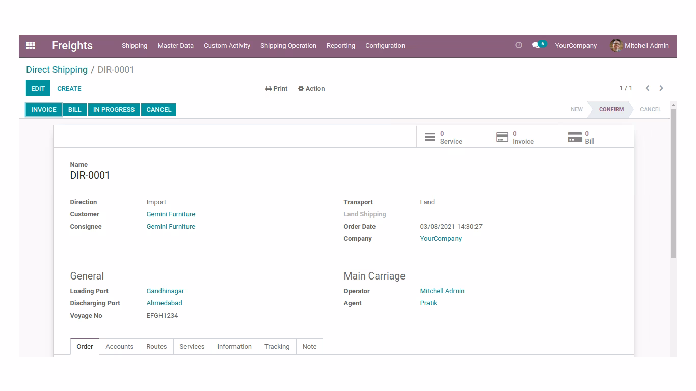Viewport: 696px width, 391px height.
Task: Open the Print dropdown
Action: tap(277, 88)
